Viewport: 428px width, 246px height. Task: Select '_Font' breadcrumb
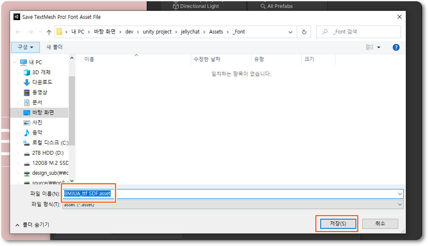(x=239, y=32)
